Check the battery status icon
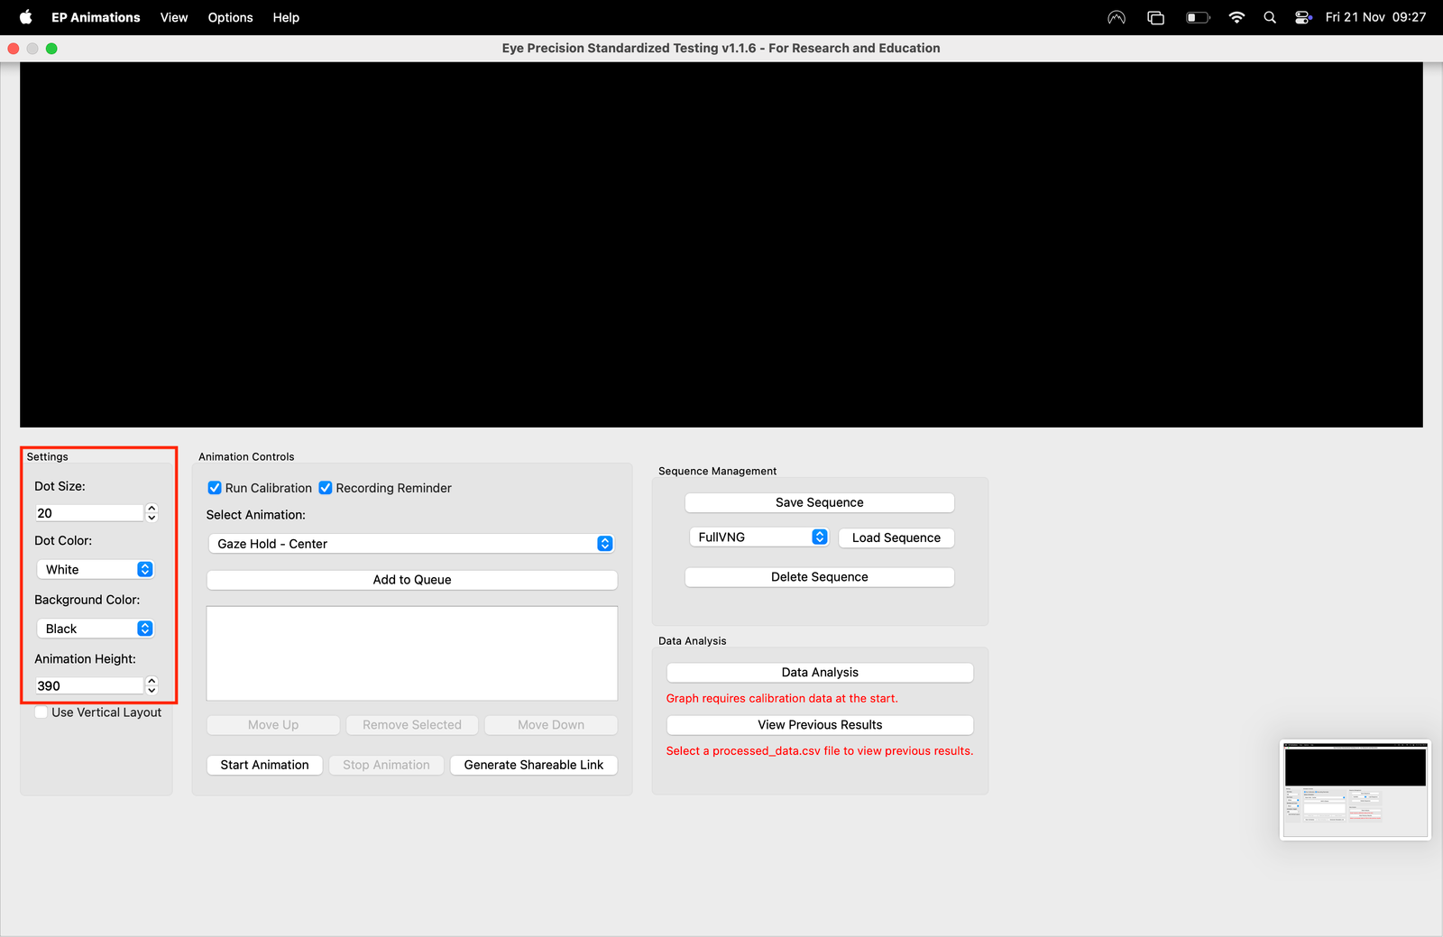The height and width of the screenshot is (937, 1443). 1197,17
